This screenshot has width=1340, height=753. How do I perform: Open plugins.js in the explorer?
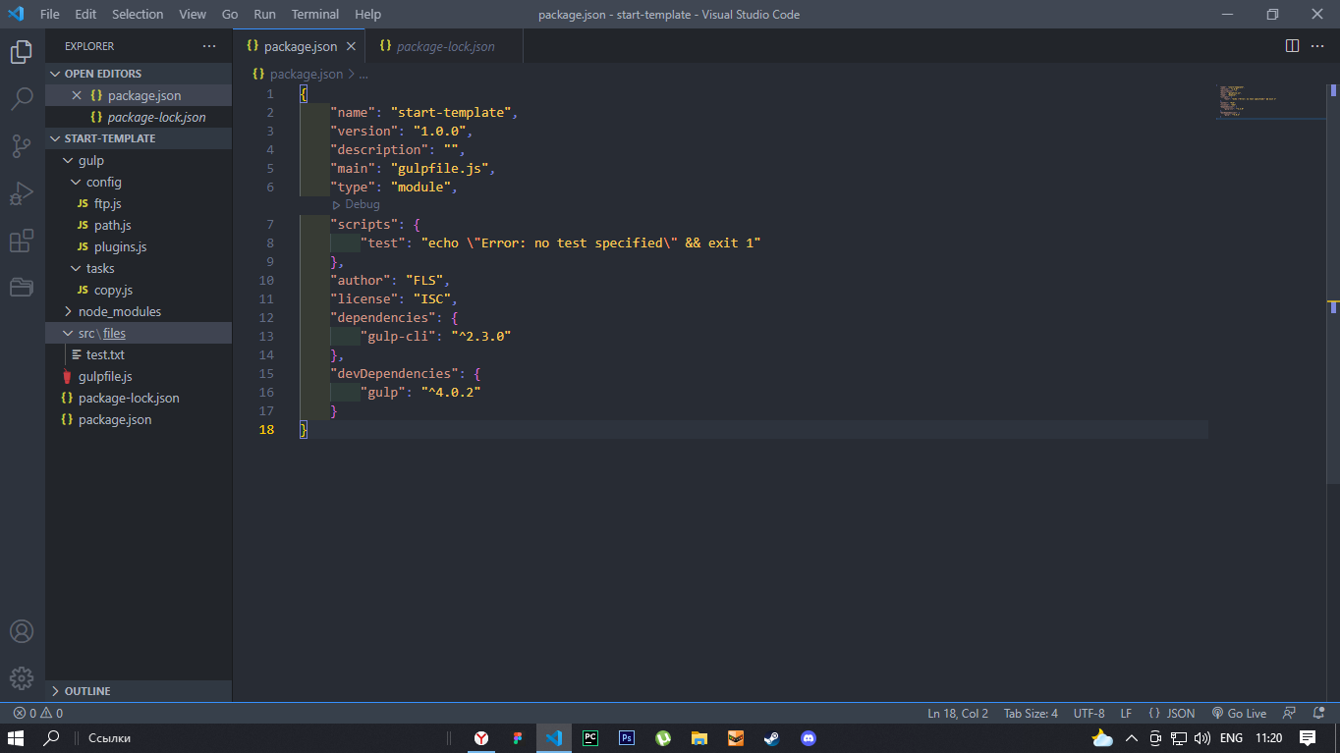click(139, 246)
